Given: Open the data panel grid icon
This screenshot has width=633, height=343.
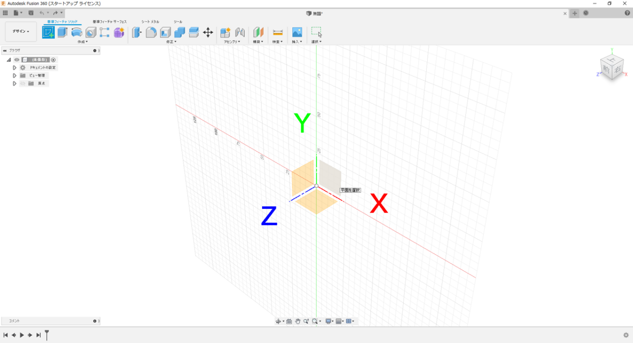Looking at the screenshot, I should (5, 13).
